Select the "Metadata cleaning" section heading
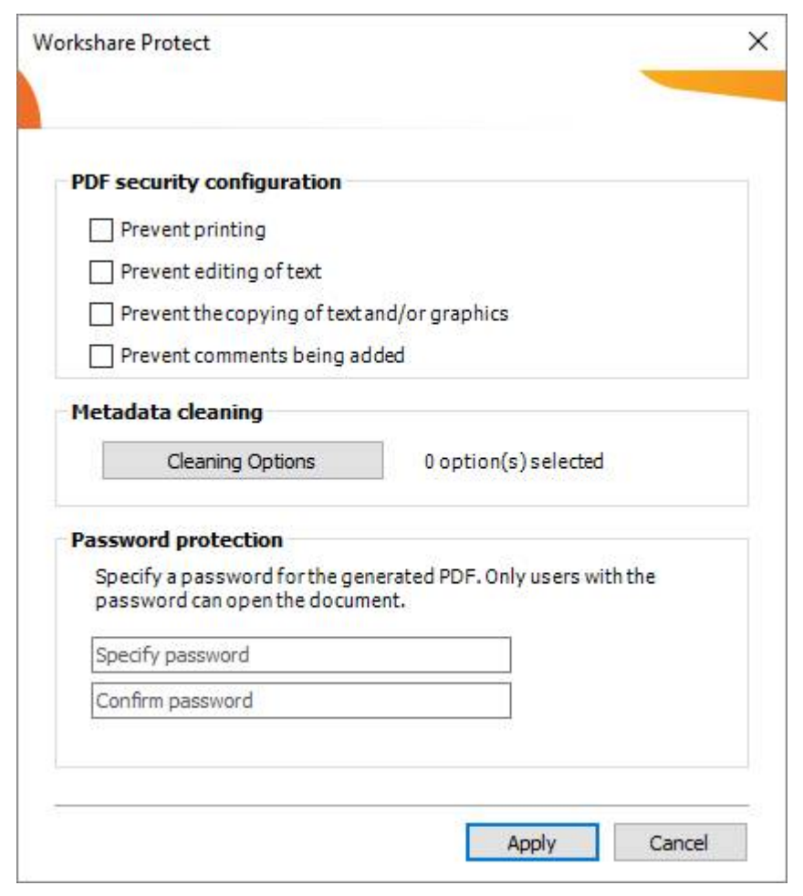803x896 pixels. tap(167, 413)
